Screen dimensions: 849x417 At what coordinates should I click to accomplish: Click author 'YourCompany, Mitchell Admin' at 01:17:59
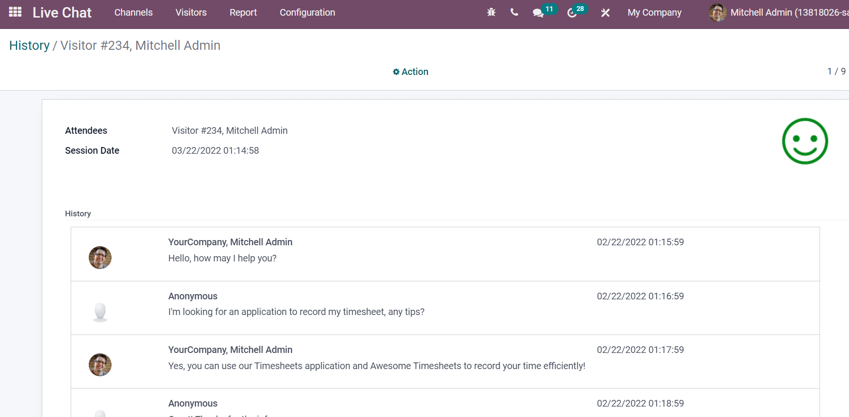[230, 350]
